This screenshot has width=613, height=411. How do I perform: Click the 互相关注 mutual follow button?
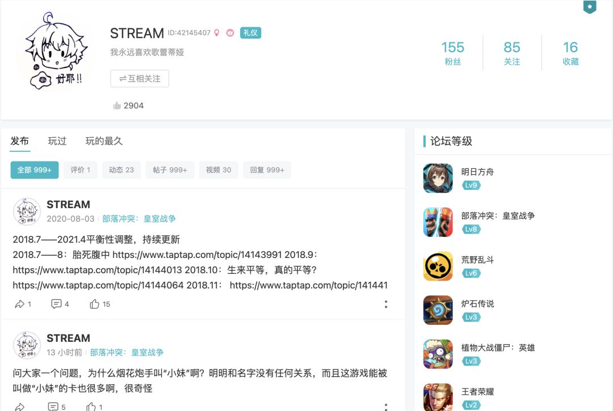[140, 78]
